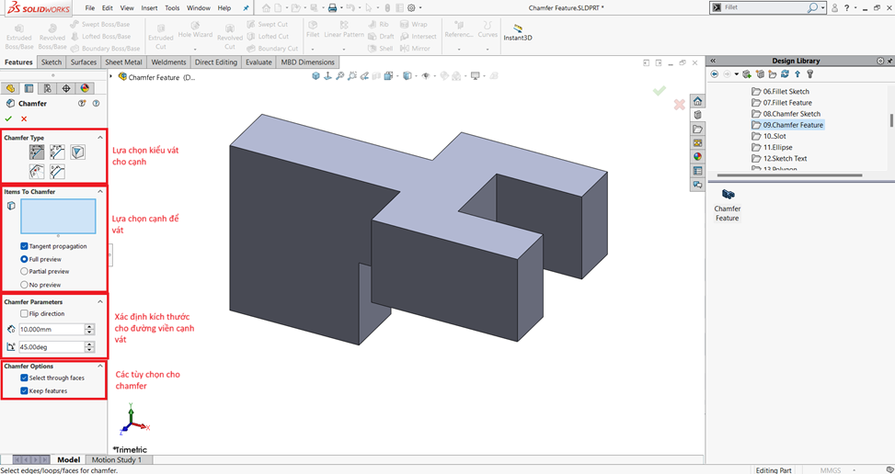895x474 pixels.
Task: Open the DimXpertManager crosshair tab
Action: pyautogui.click(x=66, y=88)
